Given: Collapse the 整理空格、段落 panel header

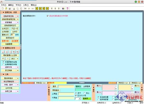Looking at the screenshot, I should [10, 12].
